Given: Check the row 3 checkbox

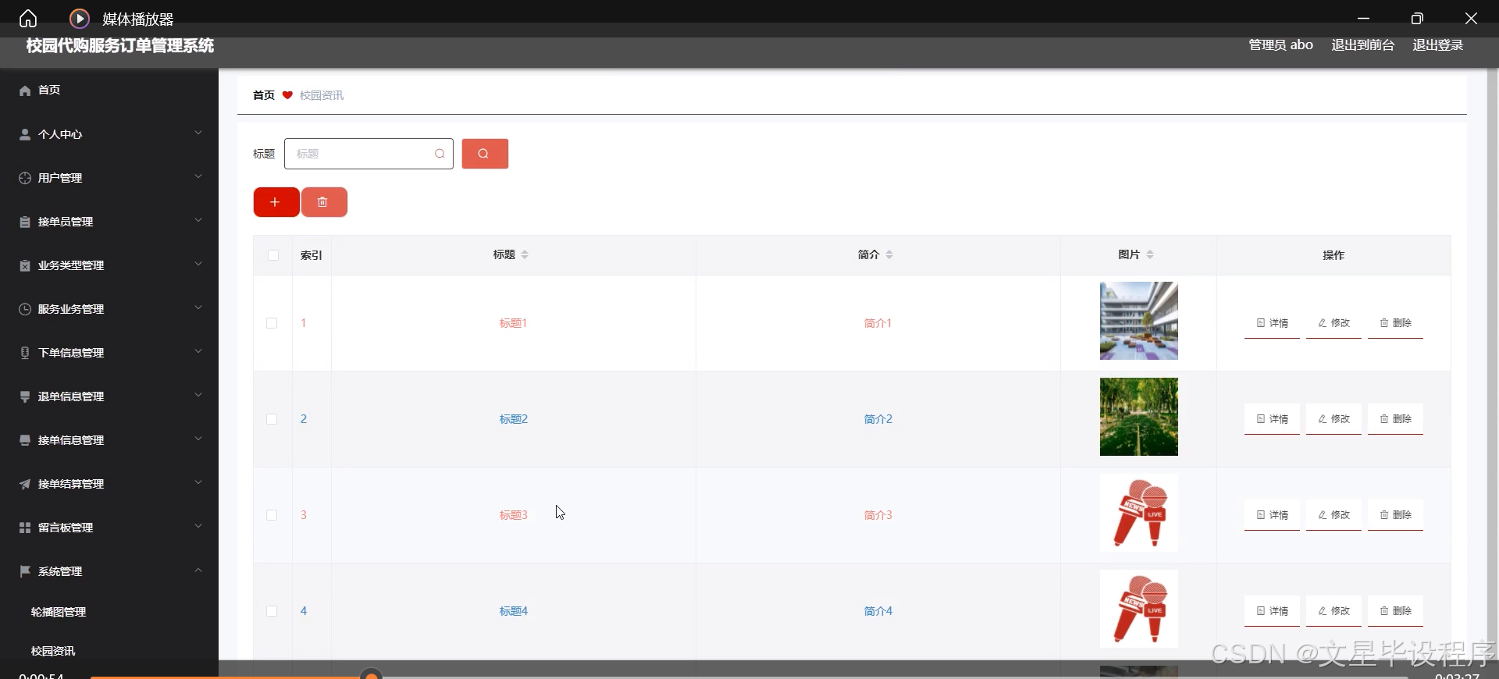Looking at the screenshot, I should click(272, 515).
